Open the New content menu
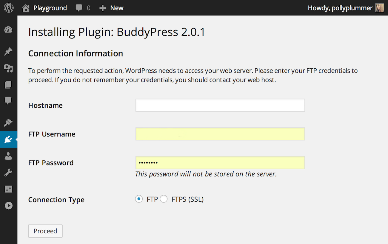The width and height of the screenshot is (388, 244). click(111, 8)
